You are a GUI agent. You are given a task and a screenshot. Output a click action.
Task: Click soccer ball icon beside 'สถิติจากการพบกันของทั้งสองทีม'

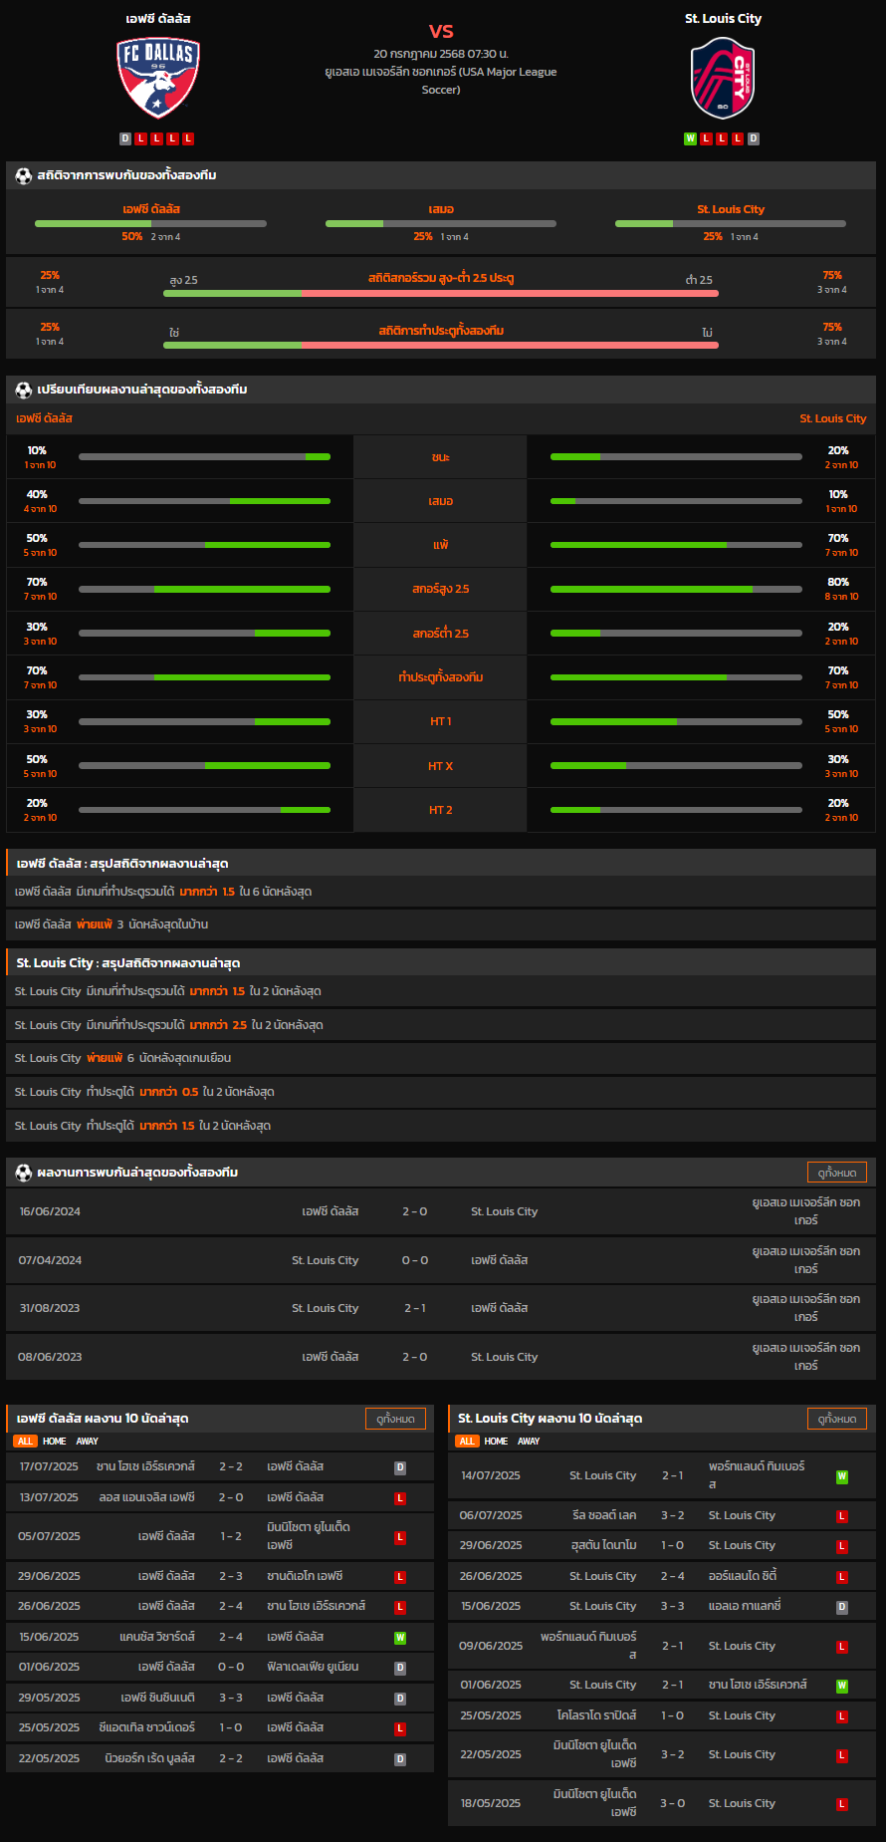pyautogui.click(x=24, y=175)
